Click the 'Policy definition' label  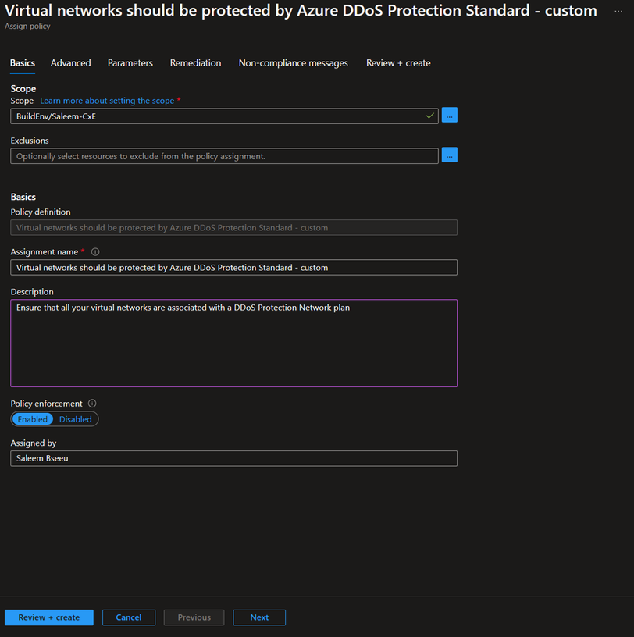point(41,212)
